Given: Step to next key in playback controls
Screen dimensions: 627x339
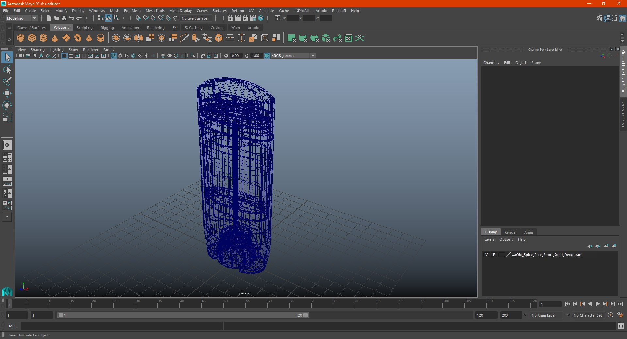Looking at the screenshot, I should [605, 304].
